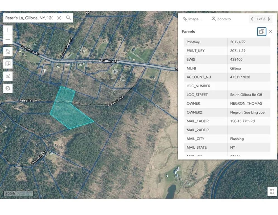Close the Parcels popup
Viewport: 278px width, 215px height.
tap(270, 32)
